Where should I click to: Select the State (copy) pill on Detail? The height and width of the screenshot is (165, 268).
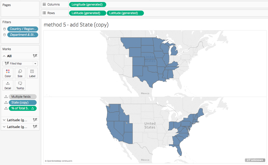tap(22, 103)
